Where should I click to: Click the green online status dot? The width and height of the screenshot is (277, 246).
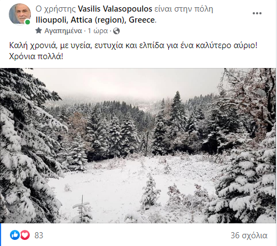pyautogui.click(x=28, y=22)
